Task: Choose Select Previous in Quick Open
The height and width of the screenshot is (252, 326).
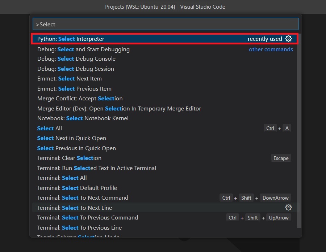Action: [x=165, y=148]
